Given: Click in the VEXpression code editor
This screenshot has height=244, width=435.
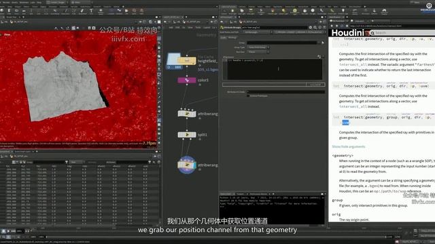Looking at the screenshot, I should pos(275,69).
